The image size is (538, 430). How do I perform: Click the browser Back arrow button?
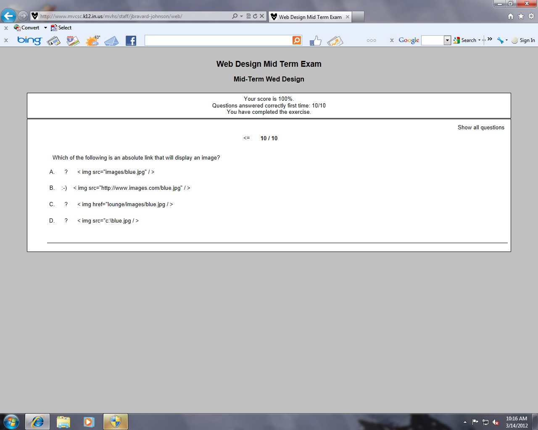click(8, 16)
